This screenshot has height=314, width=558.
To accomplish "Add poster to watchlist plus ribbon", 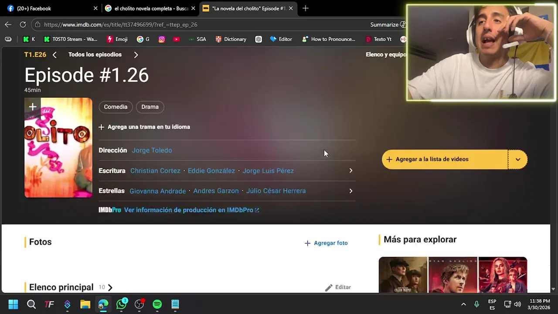I will coord(32,106).
